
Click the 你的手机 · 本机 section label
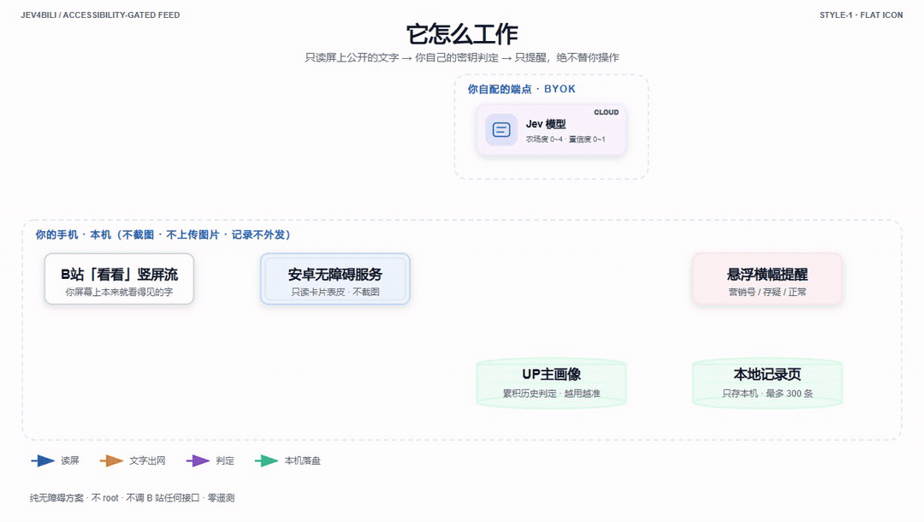(x=163, y=234)
